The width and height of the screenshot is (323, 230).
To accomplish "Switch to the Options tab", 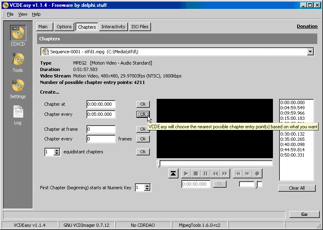I will [x=64, y=27].
